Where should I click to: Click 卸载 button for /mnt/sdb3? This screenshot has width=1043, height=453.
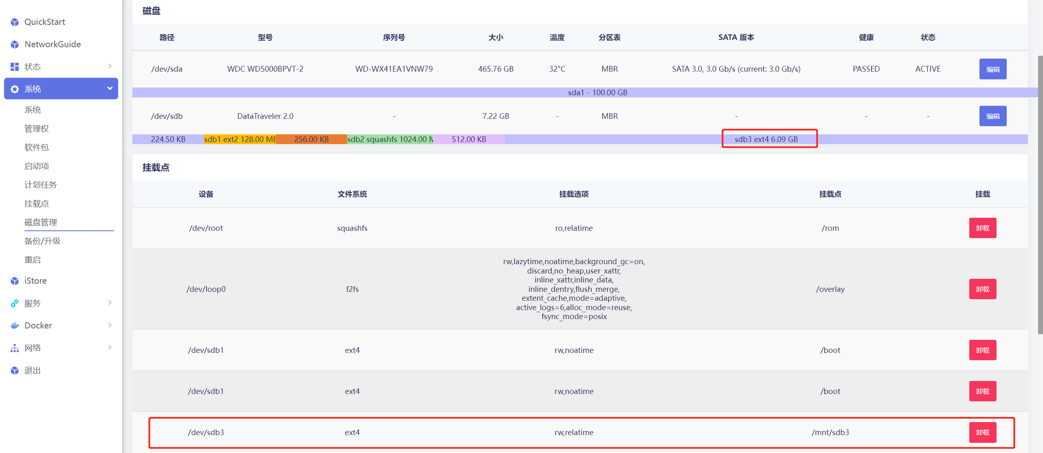(982, 432)
